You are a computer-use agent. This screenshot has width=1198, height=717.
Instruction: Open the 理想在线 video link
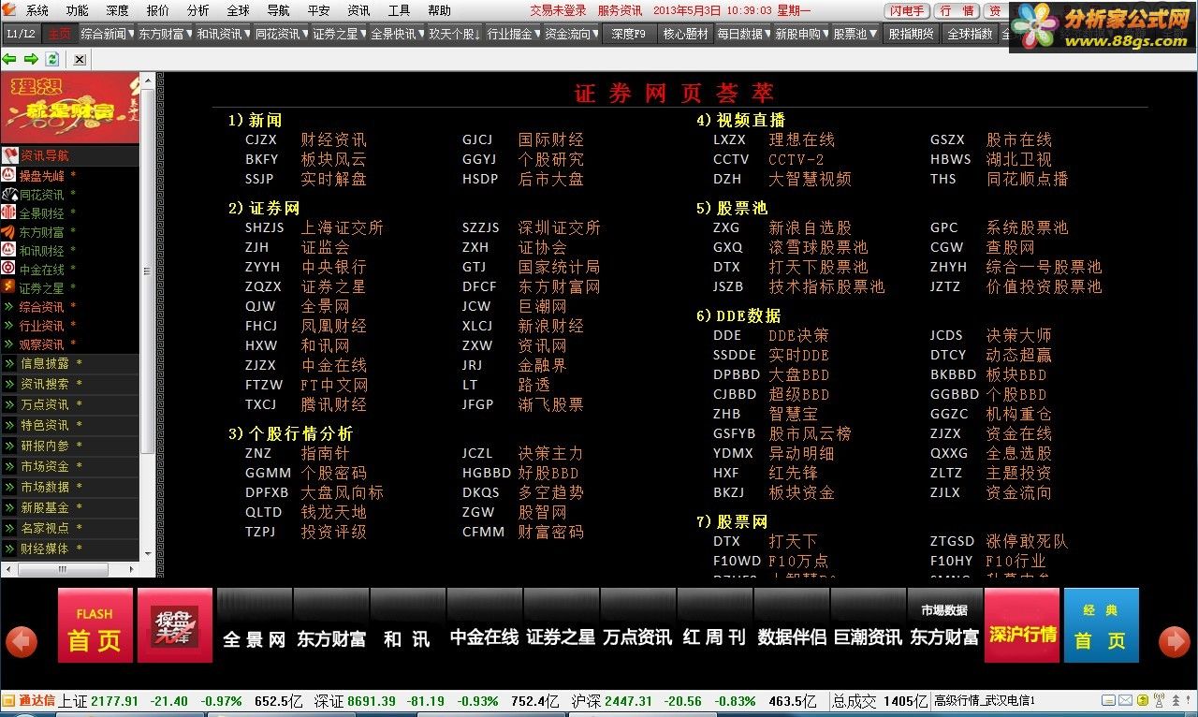tap(801, 139)
